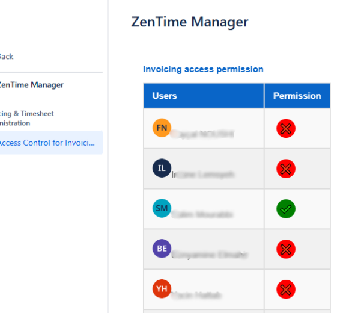Click the Users column header
Image resolution: width=361 pixels, height=313 pixels.
pyautogui.click(x=204, y=96)
